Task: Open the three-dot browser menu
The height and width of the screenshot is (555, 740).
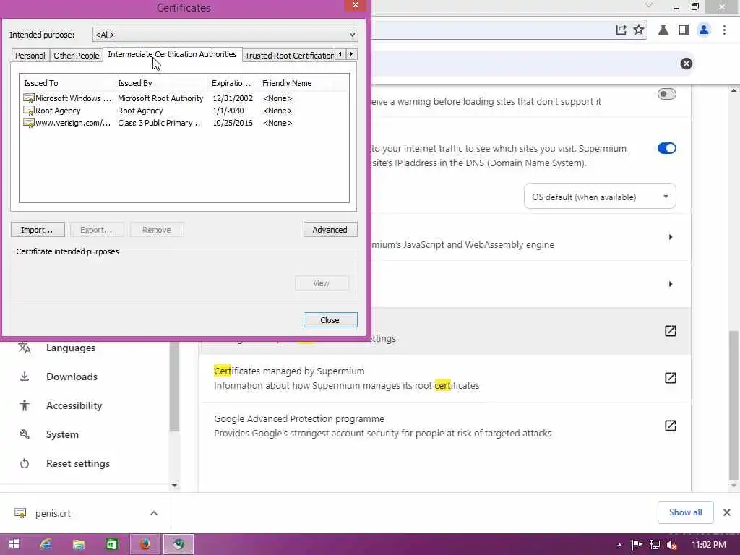Action: [724, 30]
